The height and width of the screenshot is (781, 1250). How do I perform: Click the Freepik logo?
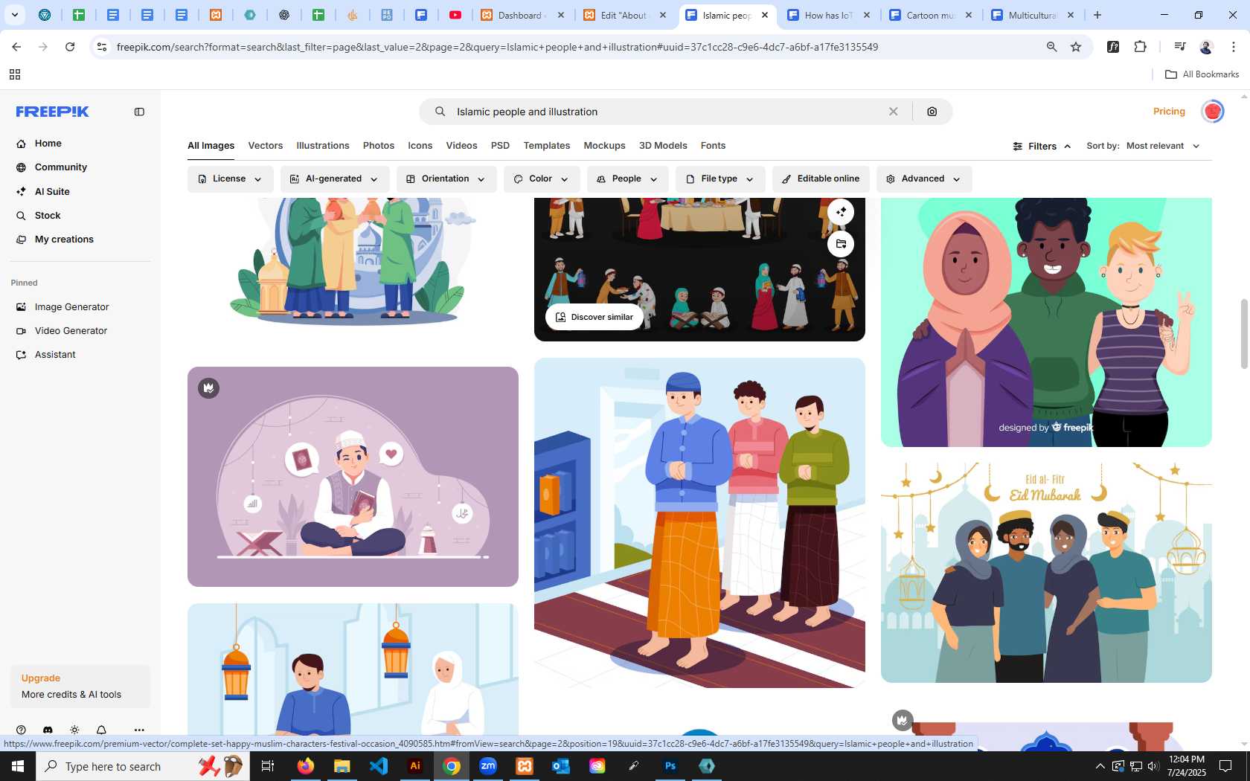(53, 112)
